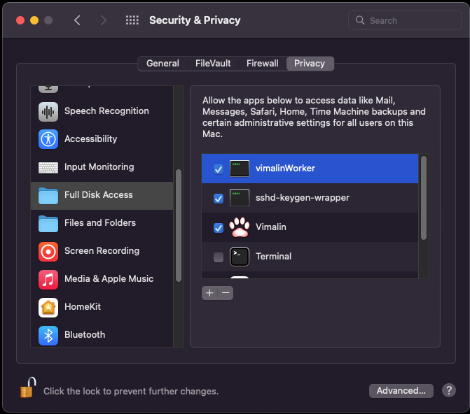Switch to the FileVault tab

(213, 64)
